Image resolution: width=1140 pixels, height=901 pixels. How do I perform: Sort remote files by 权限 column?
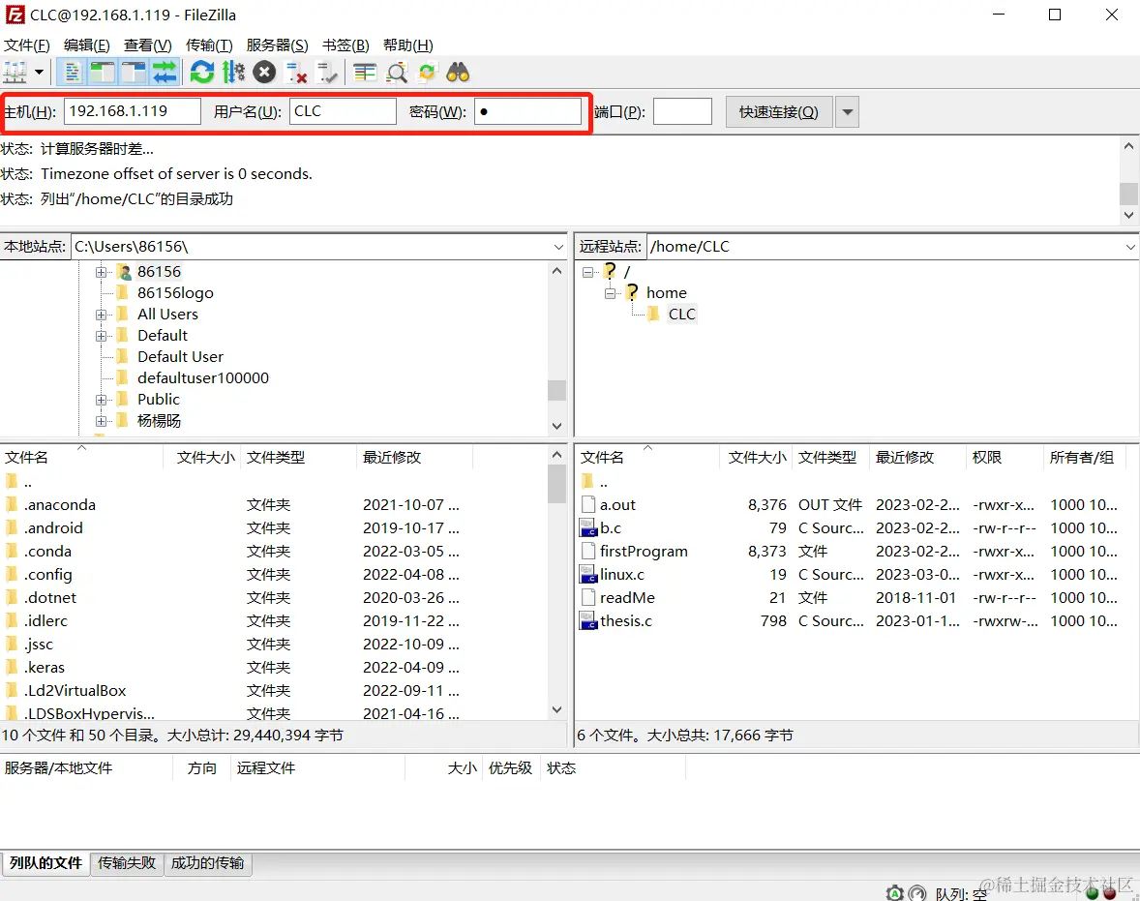point(986,458)
